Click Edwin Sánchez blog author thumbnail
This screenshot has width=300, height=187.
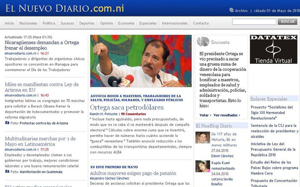[202, 137]
